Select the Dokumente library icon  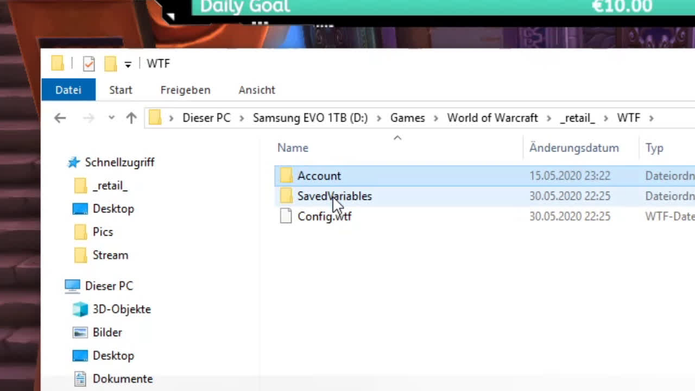(x=80, y=379)
